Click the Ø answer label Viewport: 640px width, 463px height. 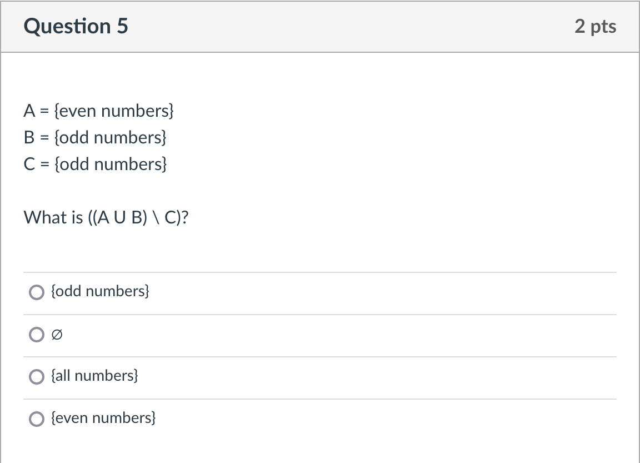point(56,334)
